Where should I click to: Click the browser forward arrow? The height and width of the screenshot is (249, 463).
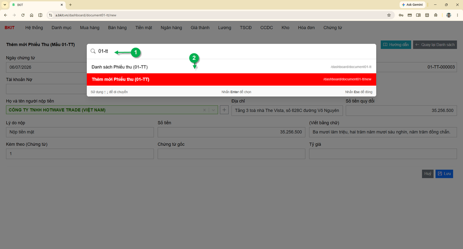14,15
